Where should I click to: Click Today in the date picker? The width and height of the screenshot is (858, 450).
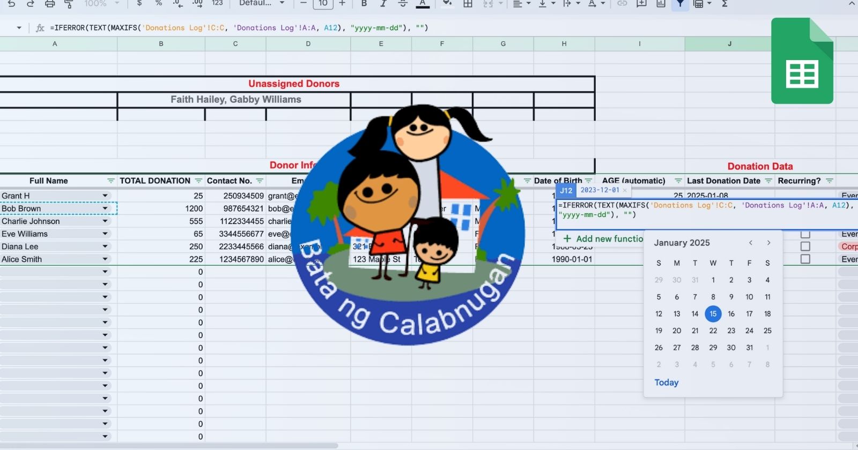tap(666, 382)
